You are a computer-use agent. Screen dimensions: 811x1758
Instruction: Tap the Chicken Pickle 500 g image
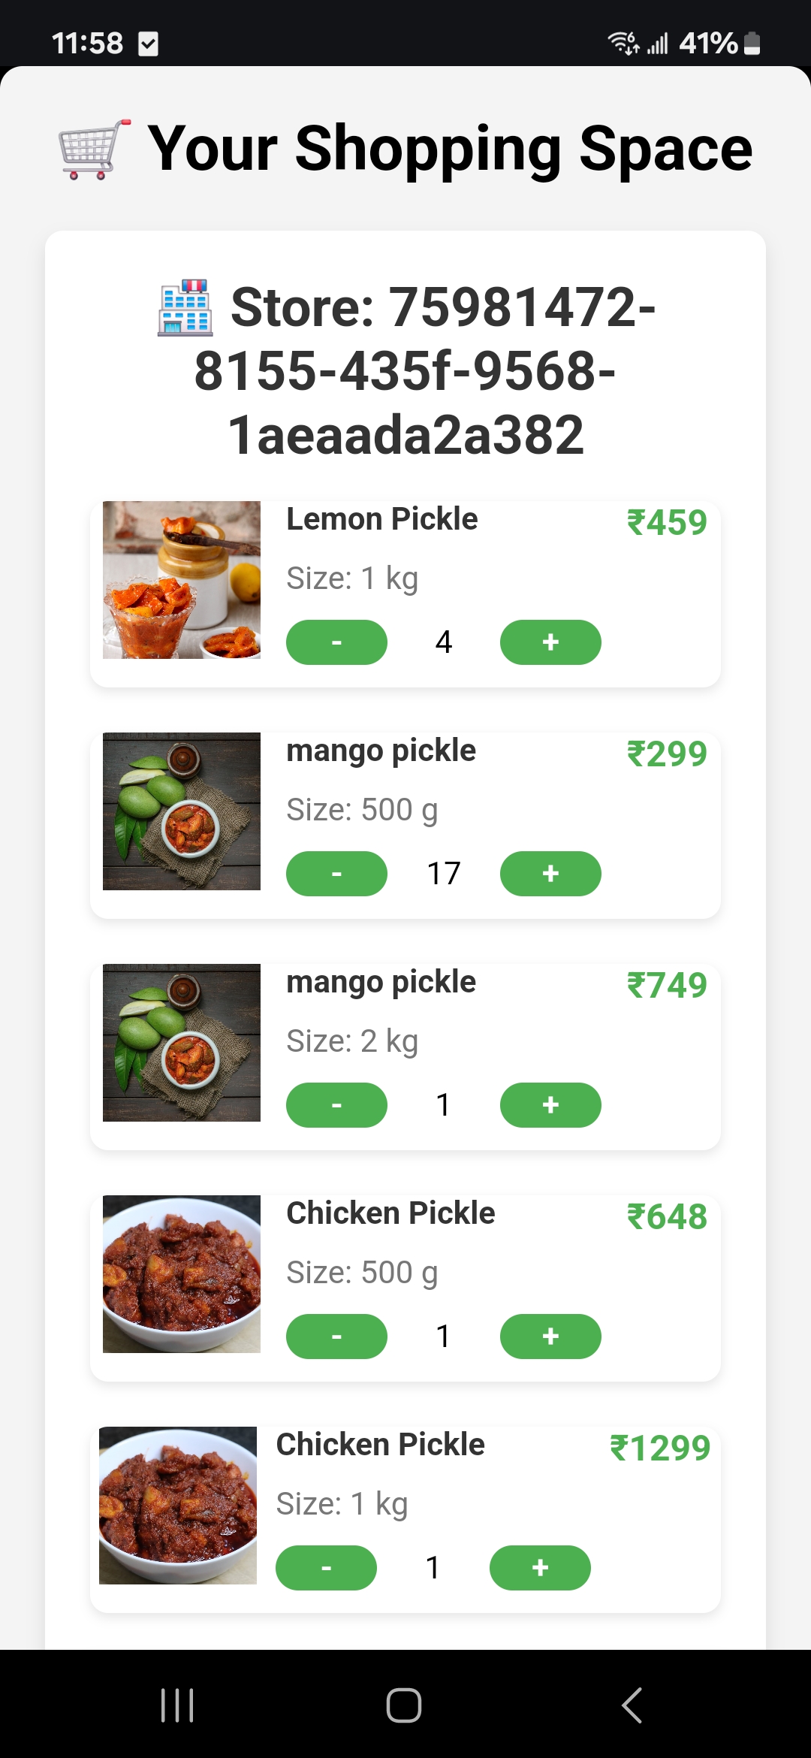coord(182,1274)
